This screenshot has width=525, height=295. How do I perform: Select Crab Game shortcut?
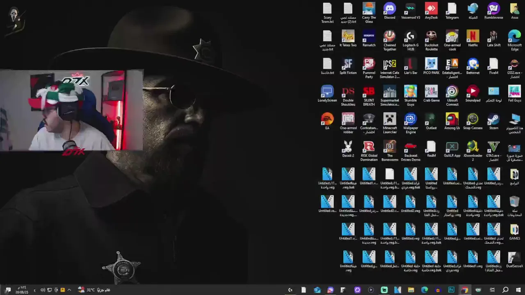431,94
